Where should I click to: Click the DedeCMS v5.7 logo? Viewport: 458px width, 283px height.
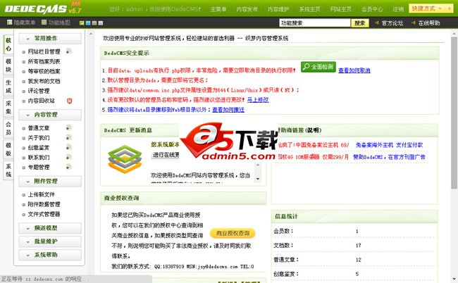pos(43,8)
